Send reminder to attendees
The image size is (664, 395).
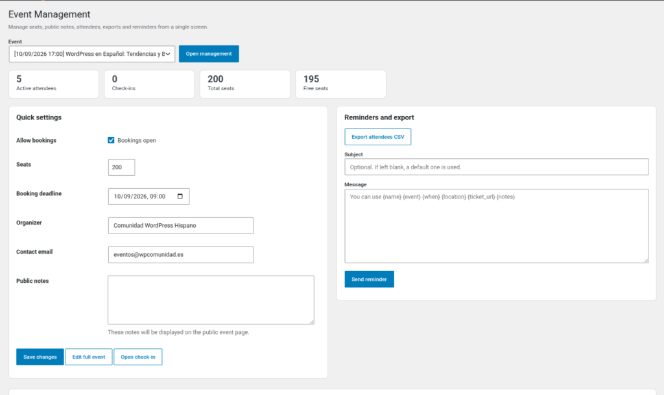click(369, 280)
